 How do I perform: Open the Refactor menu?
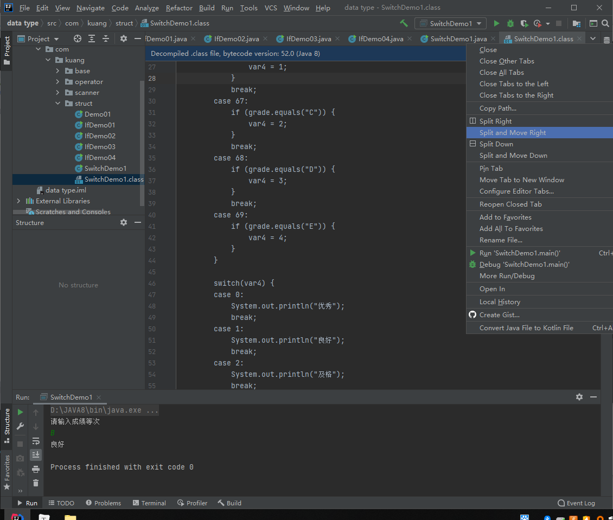pyautogui.click(x=179, y=8)
